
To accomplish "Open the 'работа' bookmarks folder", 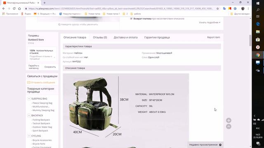I will 136,14.
